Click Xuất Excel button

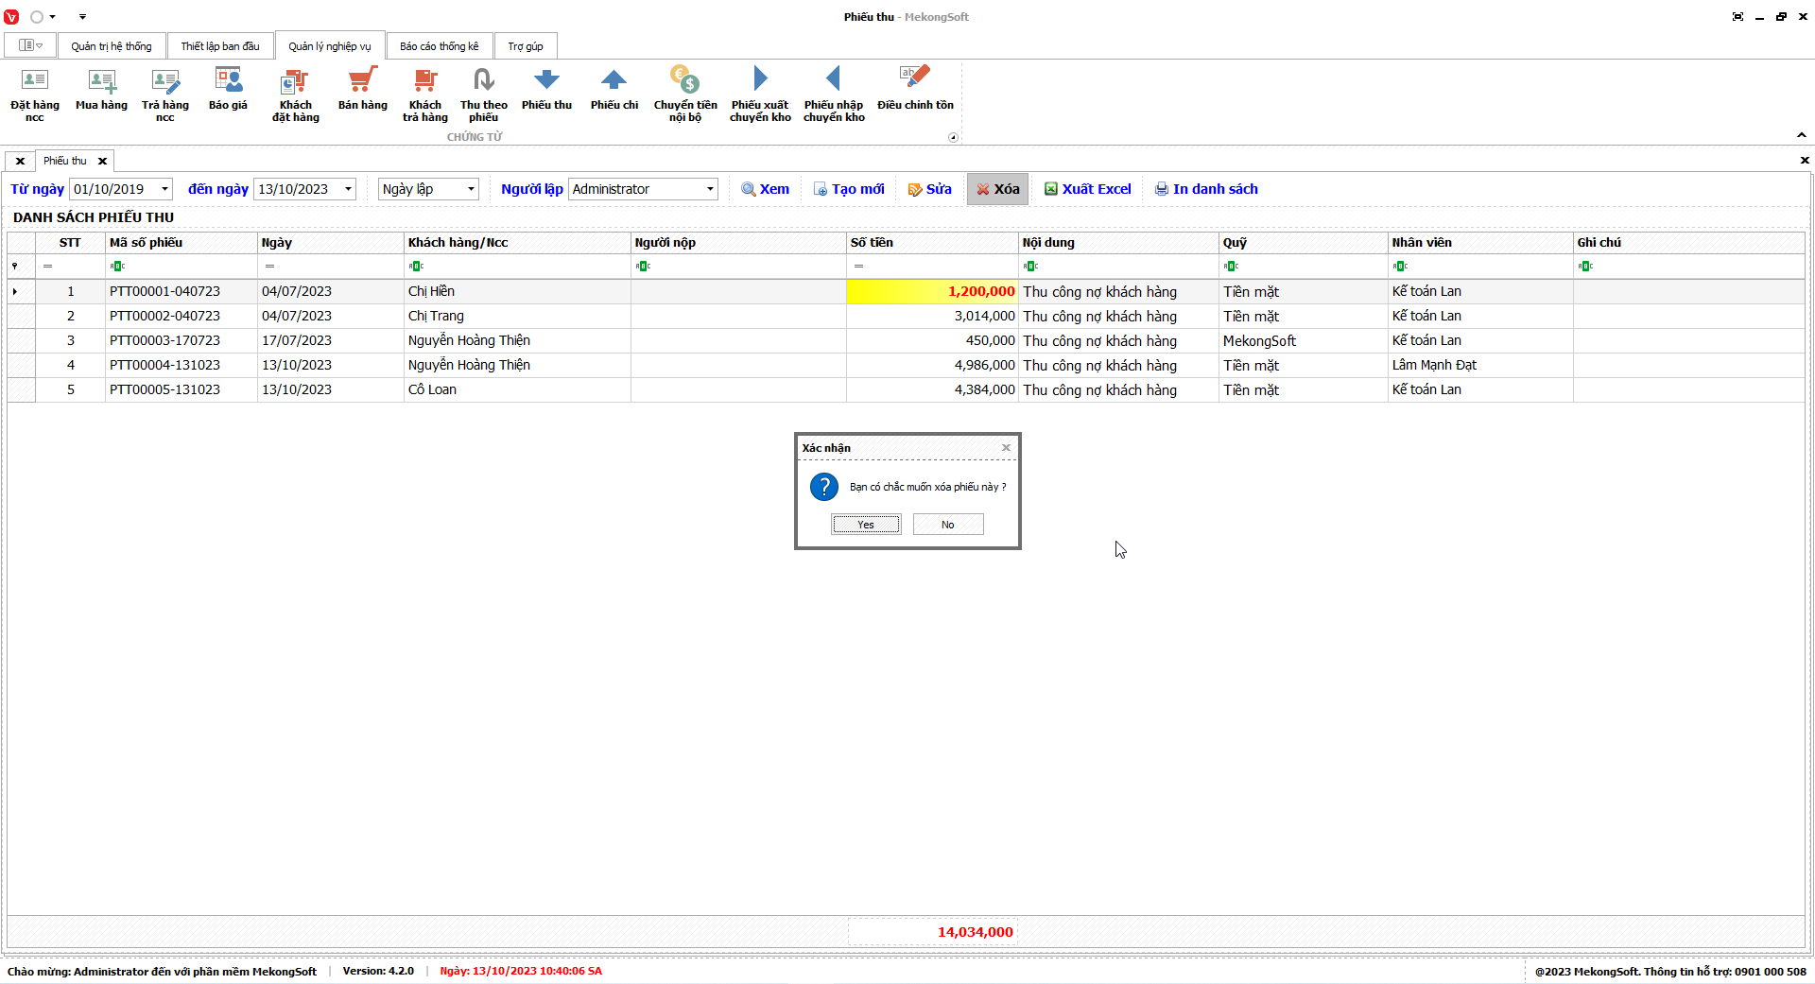tap(1088, 189)
